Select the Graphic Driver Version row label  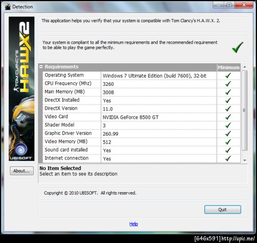(68, 133)
